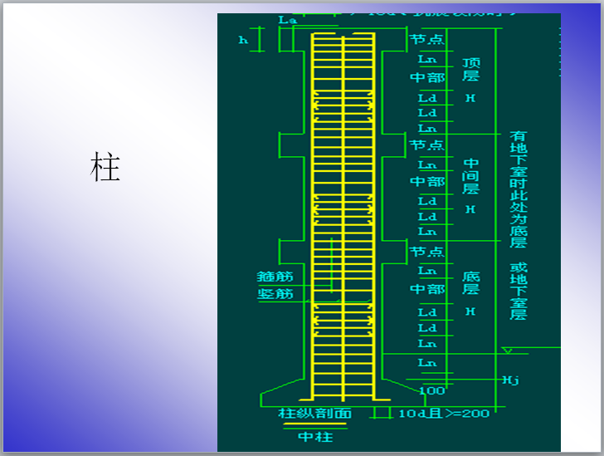Click the topmost 节点 label
The image size is (604, 456).
point(426,39)
